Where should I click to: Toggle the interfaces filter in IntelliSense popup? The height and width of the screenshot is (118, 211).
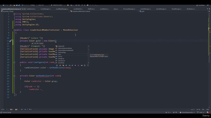click(69, 66)
